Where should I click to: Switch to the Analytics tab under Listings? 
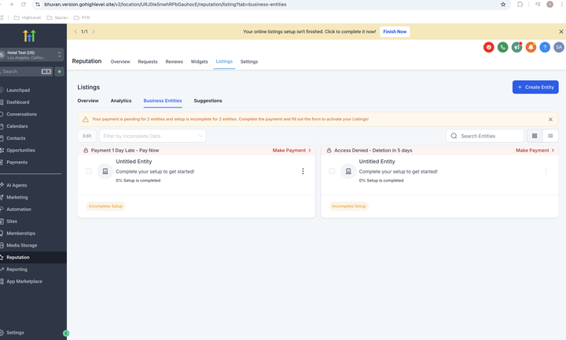[121, 101]
